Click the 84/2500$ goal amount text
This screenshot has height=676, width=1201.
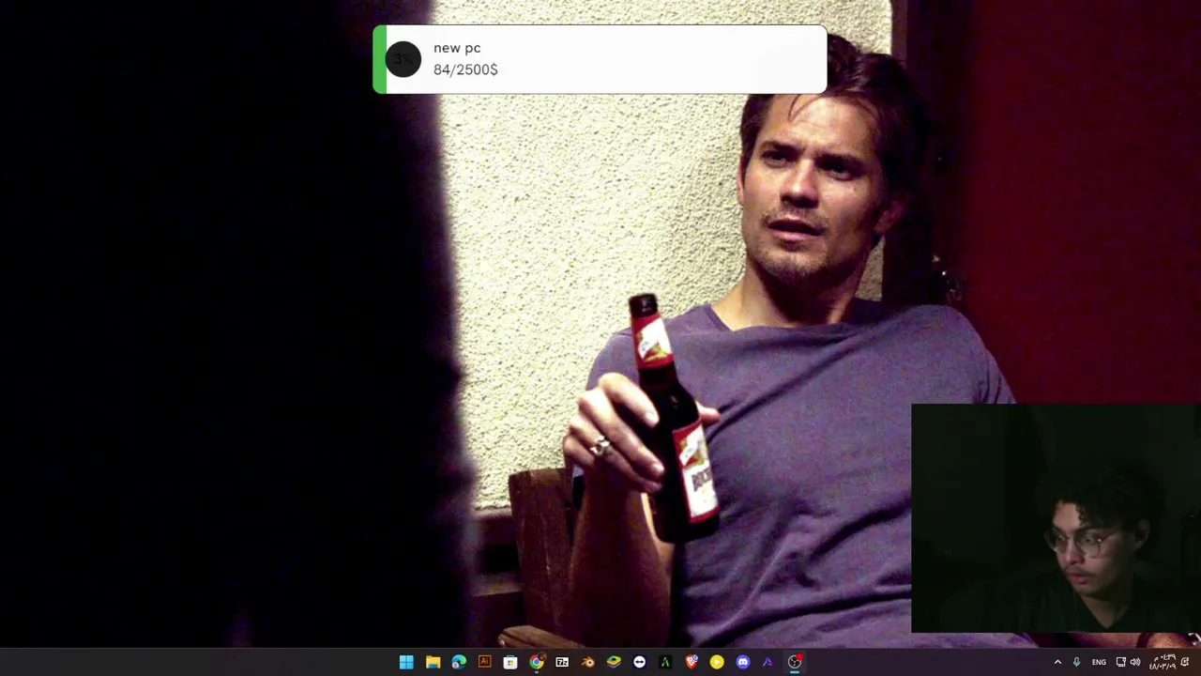pyautogui.click(x=465, y=69)
